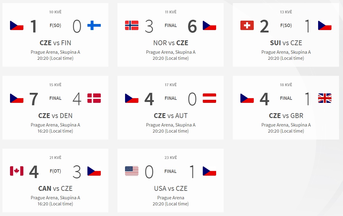Click the USA flag icon

(132, 171)
